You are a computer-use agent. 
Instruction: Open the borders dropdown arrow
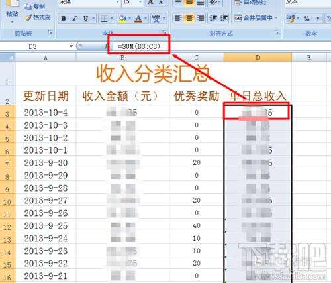tap(112, 19)
